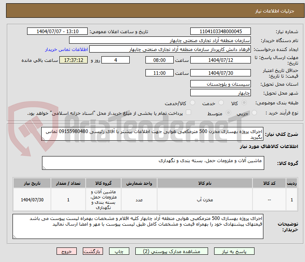Click the عدد unit cell
This screenshot has width=305, height=262.
coord(139,200)
